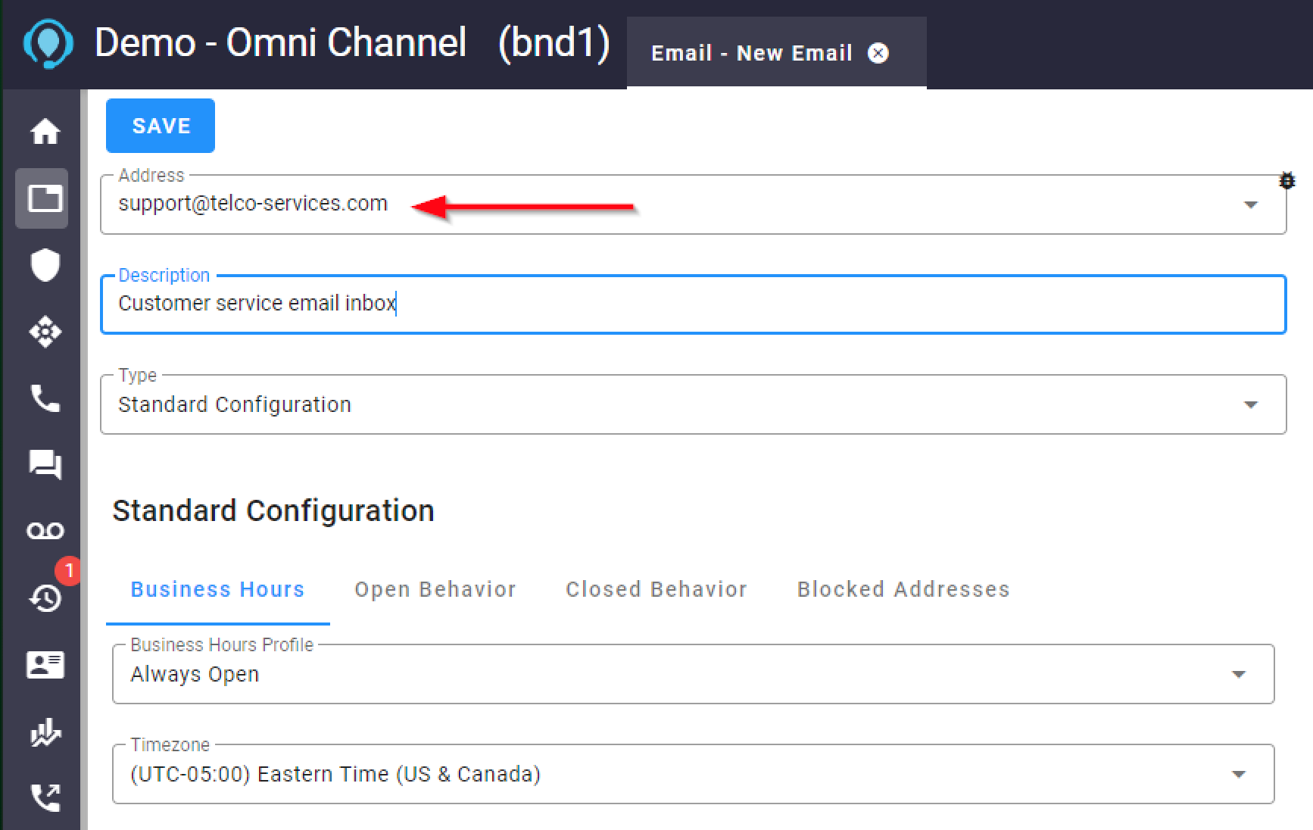Open the chat bubbles icon
1313x830 pixels.
coord(45,464)
